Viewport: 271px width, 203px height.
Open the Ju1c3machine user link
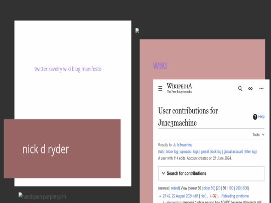point(183,145)
